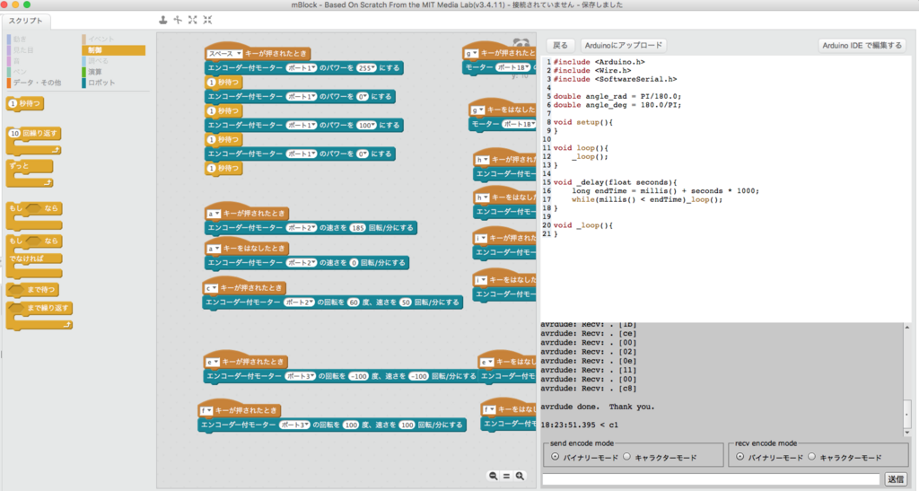
Task: Select the イベント block category
Action: (x=101, y=39)
